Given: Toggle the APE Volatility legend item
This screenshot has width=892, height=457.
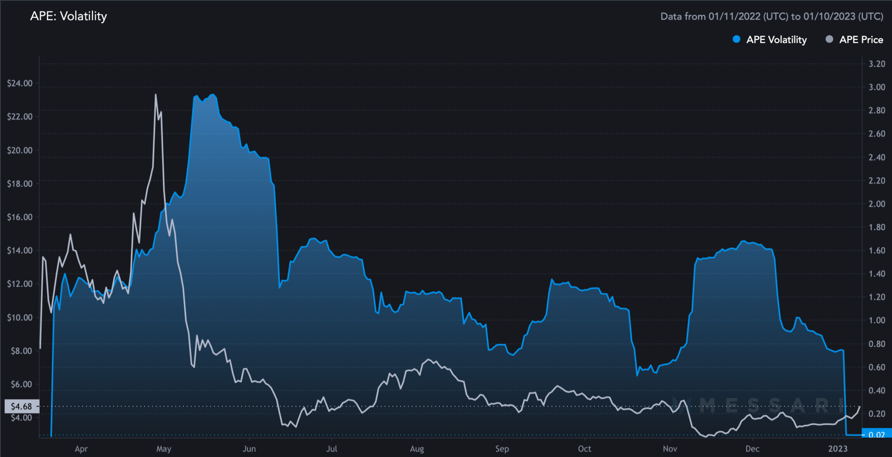Looking at the screenshot, I should point(770,40).
